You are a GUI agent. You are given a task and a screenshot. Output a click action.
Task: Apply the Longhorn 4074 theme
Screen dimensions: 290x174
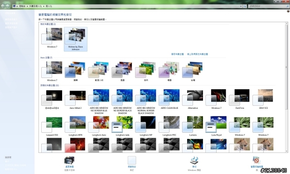pos(76,126)
